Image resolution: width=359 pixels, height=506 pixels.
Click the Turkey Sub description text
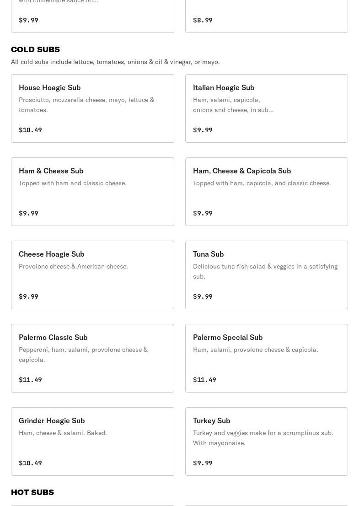(263, 438)
